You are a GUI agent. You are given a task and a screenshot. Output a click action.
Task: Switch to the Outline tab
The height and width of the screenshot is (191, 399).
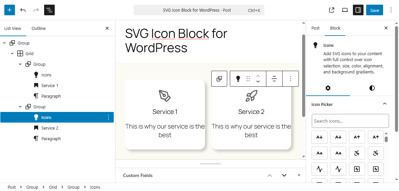[38, 28]
